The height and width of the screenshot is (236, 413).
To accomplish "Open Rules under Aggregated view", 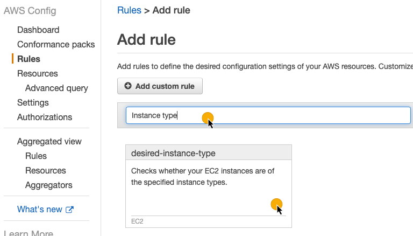I will (x=36, y=156).
